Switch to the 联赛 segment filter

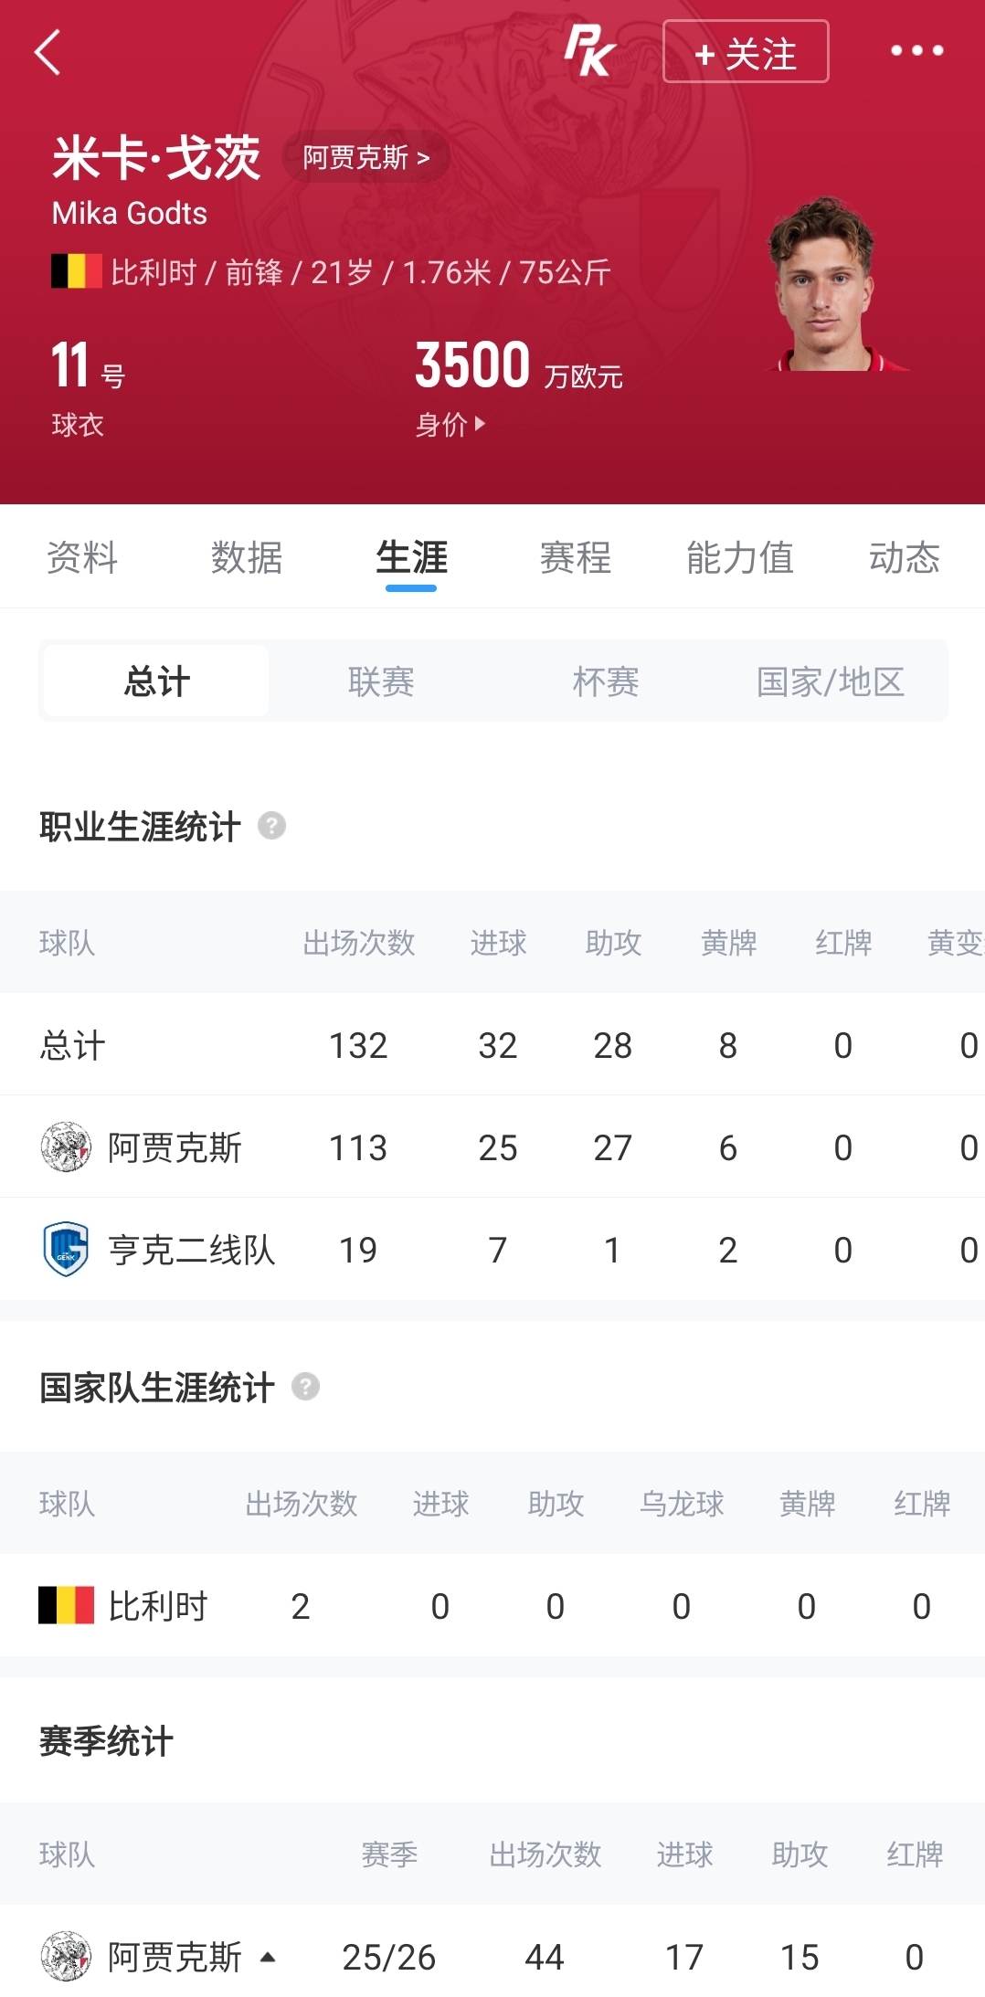(x=381, y=682)
